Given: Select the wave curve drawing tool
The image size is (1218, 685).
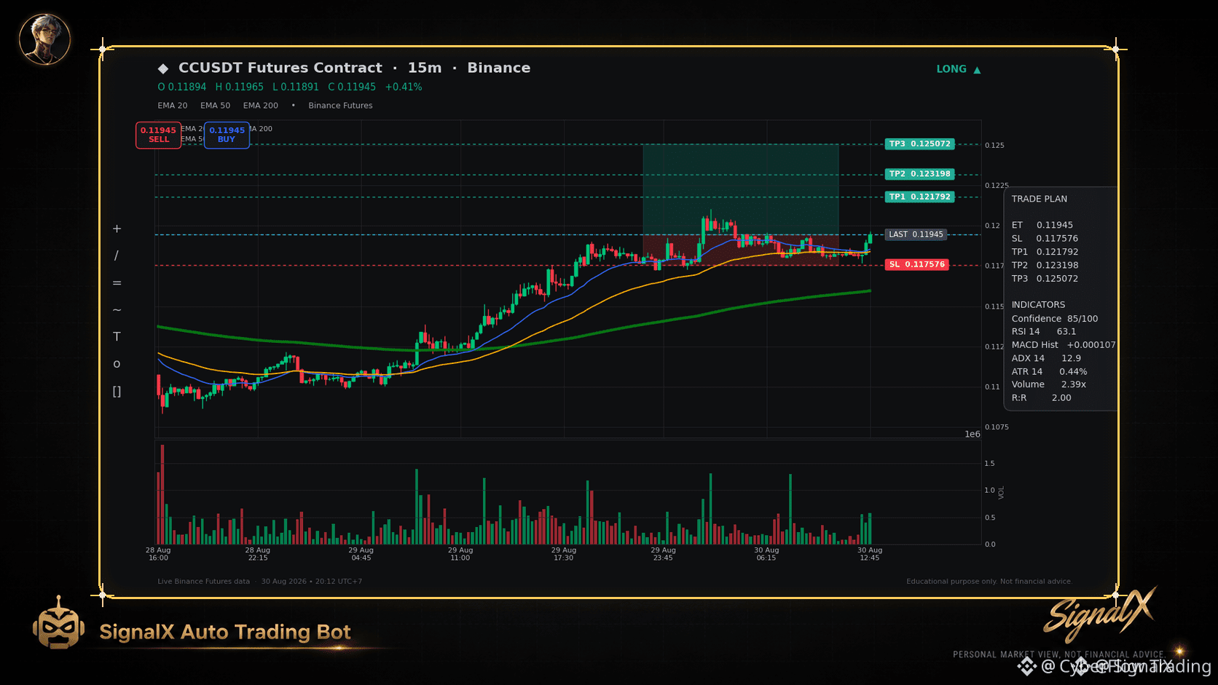Looking at the screenshot, I should (x=117, y=310).
